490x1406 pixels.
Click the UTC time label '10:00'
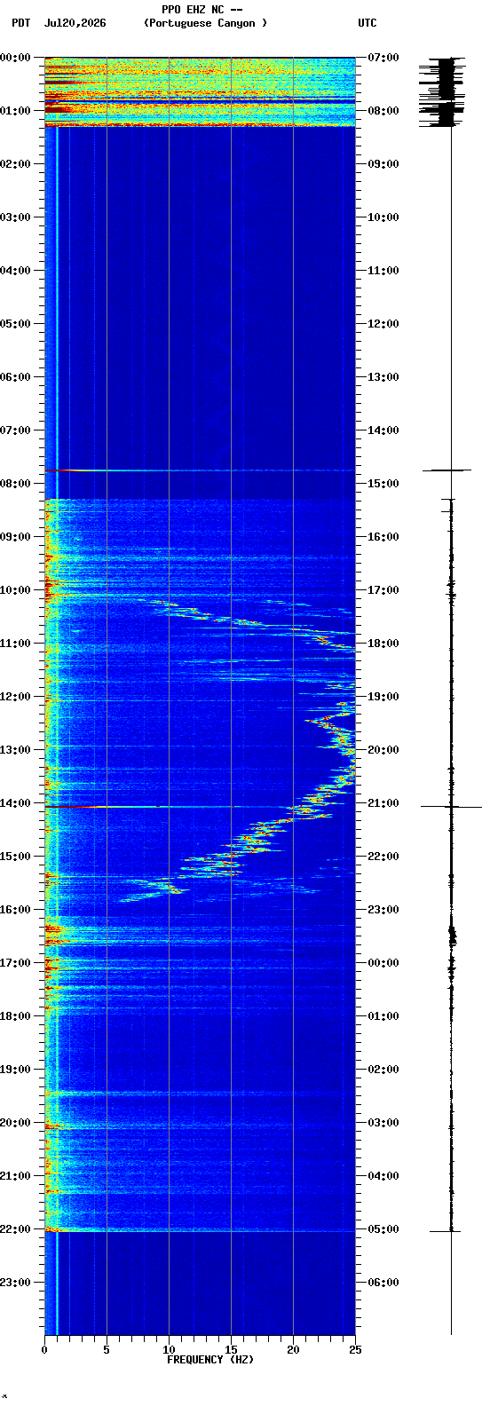(383, 217)
